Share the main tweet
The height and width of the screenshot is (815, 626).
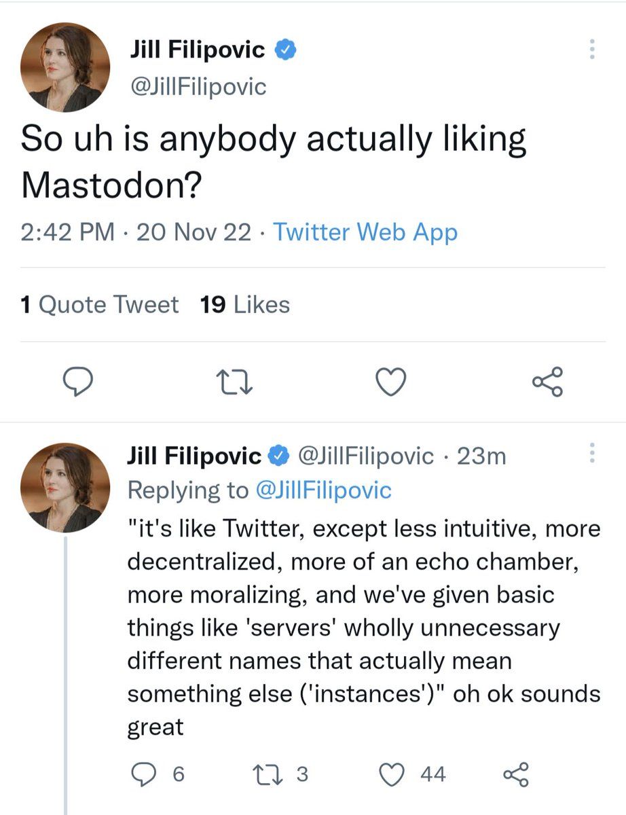click(x=547, y=382)
